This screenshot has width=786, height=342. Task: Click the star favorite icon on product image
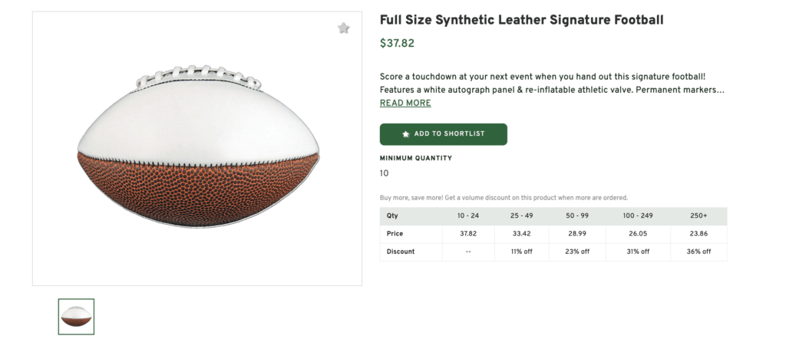pyautogui.click(x=344, y=28)
